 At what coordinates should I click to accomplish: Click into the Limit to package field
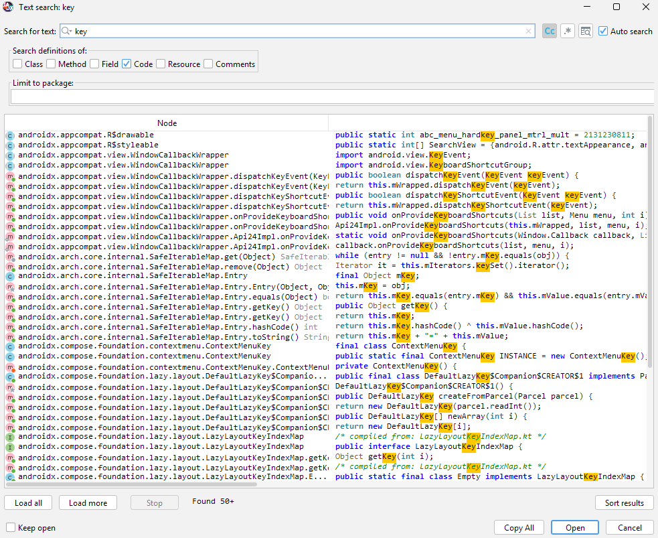331,96
